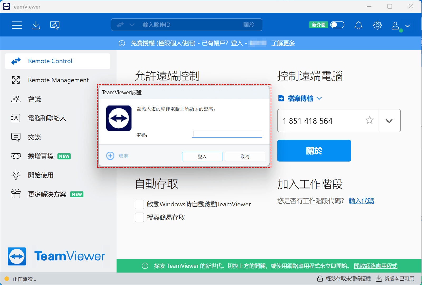Viewport: 422px width, 285px height.
Task: Select Remote Control in the sidebar
Action: (57, 61)
